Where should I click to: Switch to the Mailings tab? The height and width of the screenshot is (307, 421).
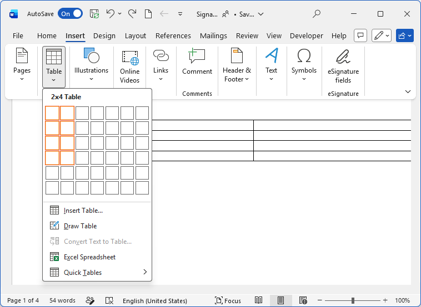tap(213, 35)
